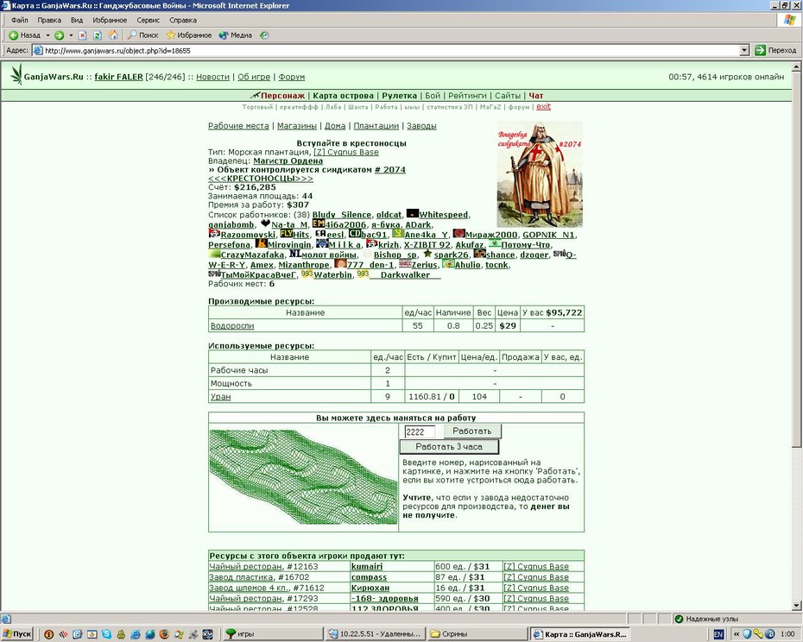Click the GanjaWars leaf logo
803x642 pixels.
click(17, 75)
